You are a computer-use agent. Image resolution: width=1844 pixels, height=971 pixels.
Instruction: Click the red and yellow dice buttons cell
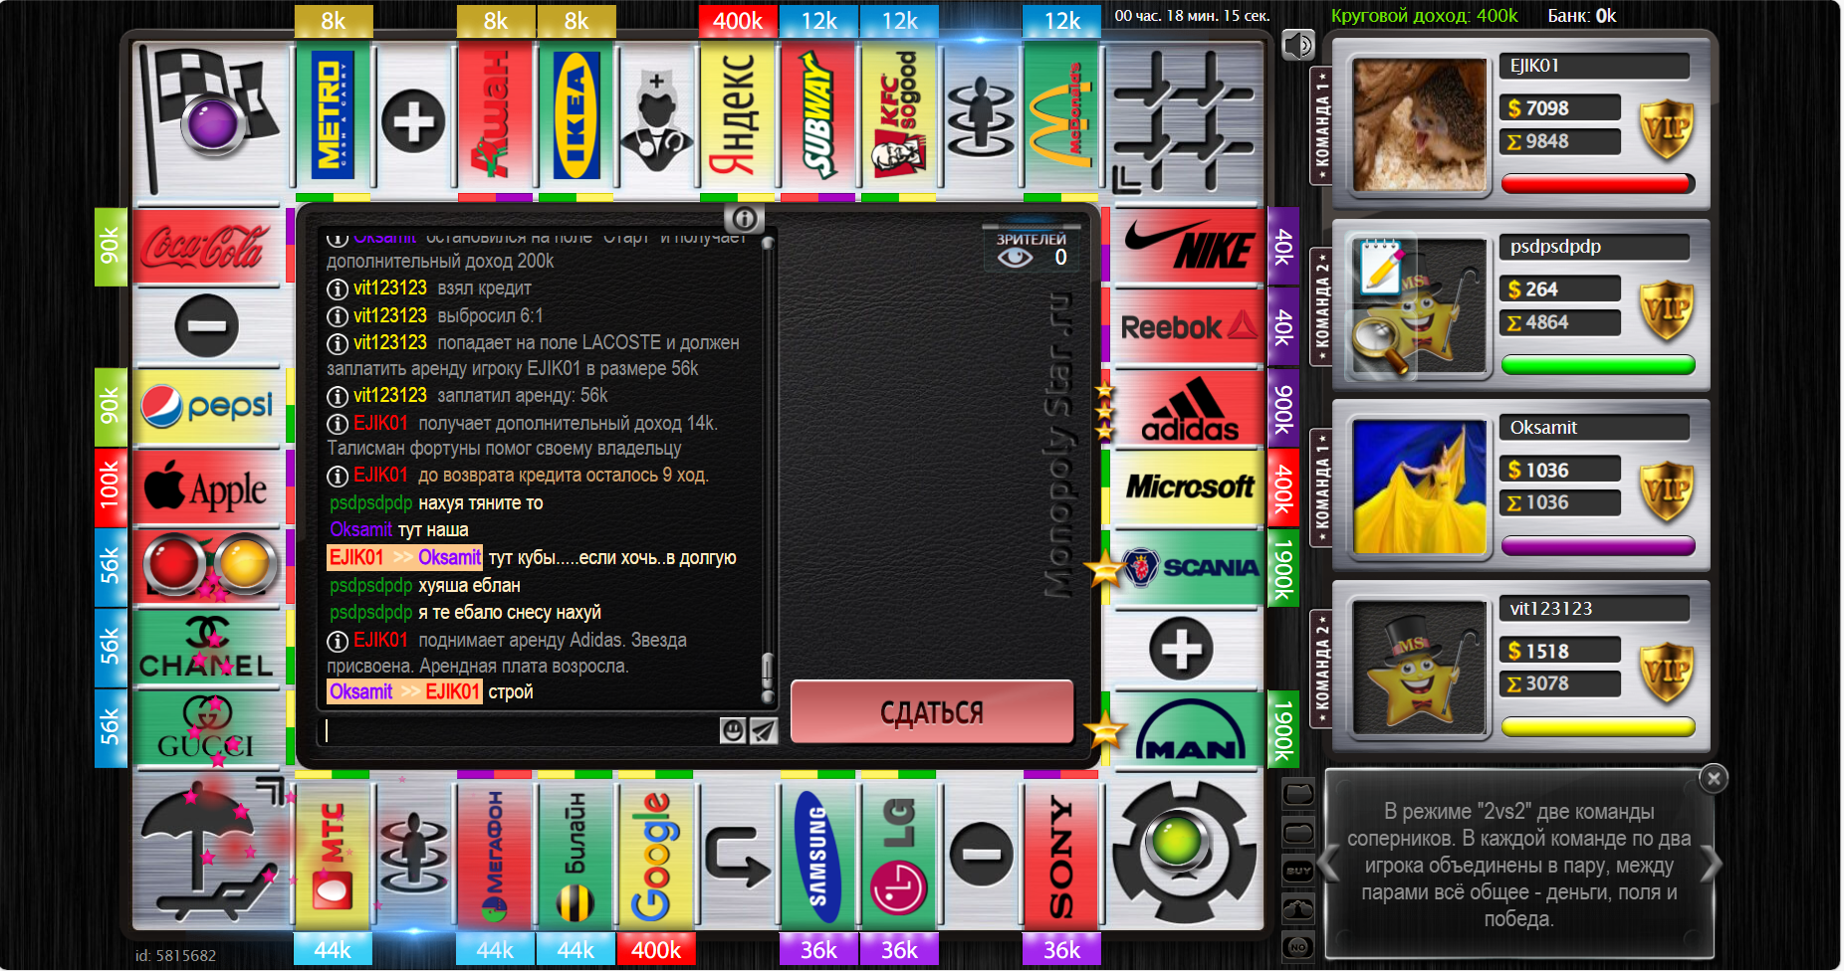(x=208, y=568)
